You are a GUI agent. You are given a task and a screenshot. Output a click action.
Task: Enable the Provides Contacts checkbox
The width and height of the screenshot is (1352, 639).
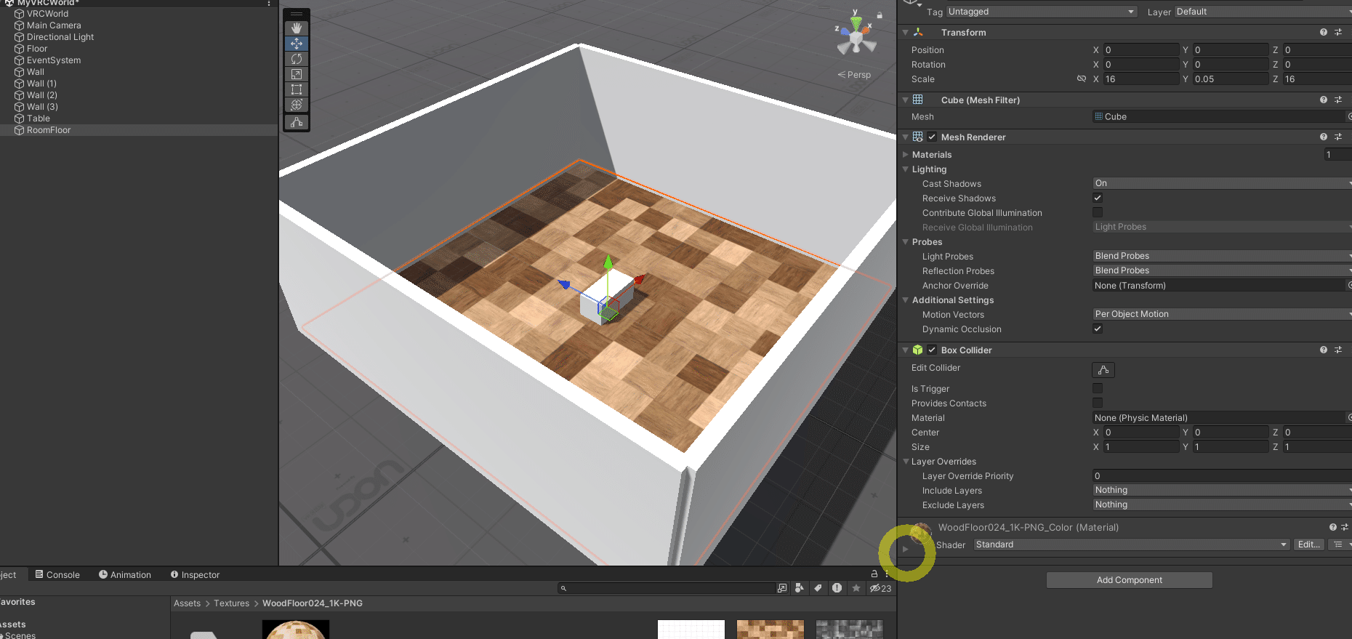1098,403
